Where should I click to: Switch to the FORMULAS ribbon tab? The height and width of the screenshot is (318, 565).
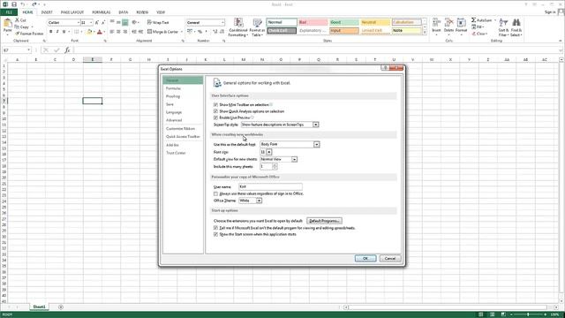point(102,12)
